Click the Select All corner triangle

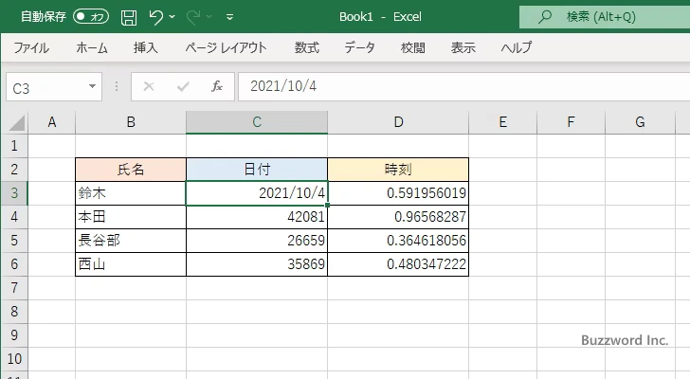(x=17, y=122)
